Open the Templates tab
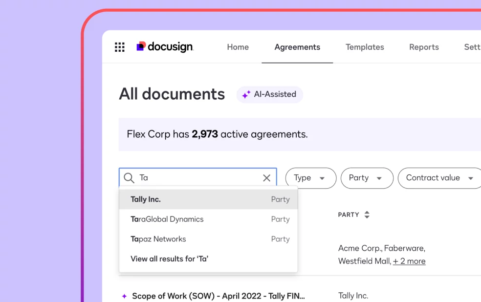Viewport: 481px width, 302px height. coord(365,47)
